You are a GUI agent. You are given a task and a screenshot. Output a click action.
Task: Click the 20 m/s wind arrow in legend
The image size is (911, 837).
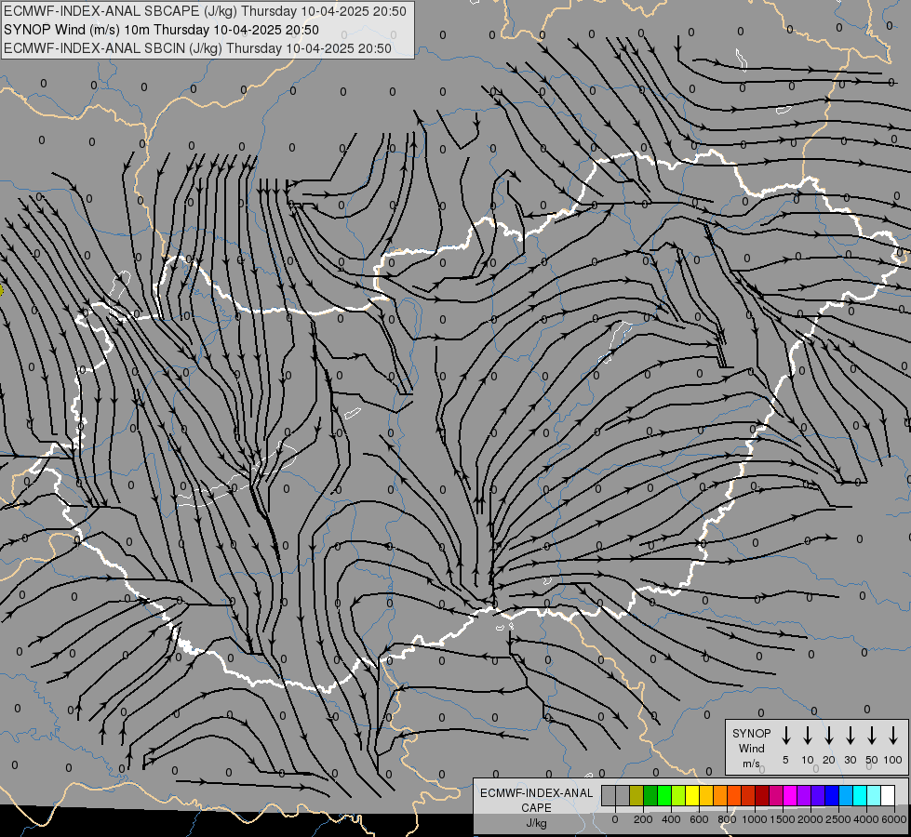(829, 735)
